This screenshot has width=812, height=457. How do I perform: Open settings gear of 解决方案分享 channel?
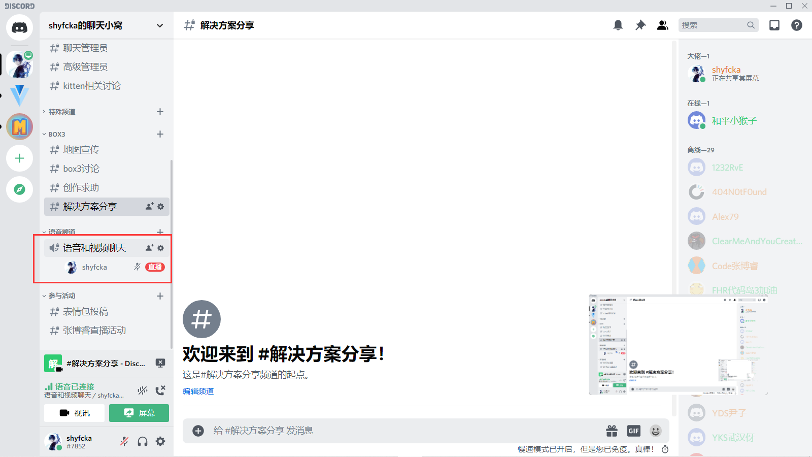click(x=161, y=207)
